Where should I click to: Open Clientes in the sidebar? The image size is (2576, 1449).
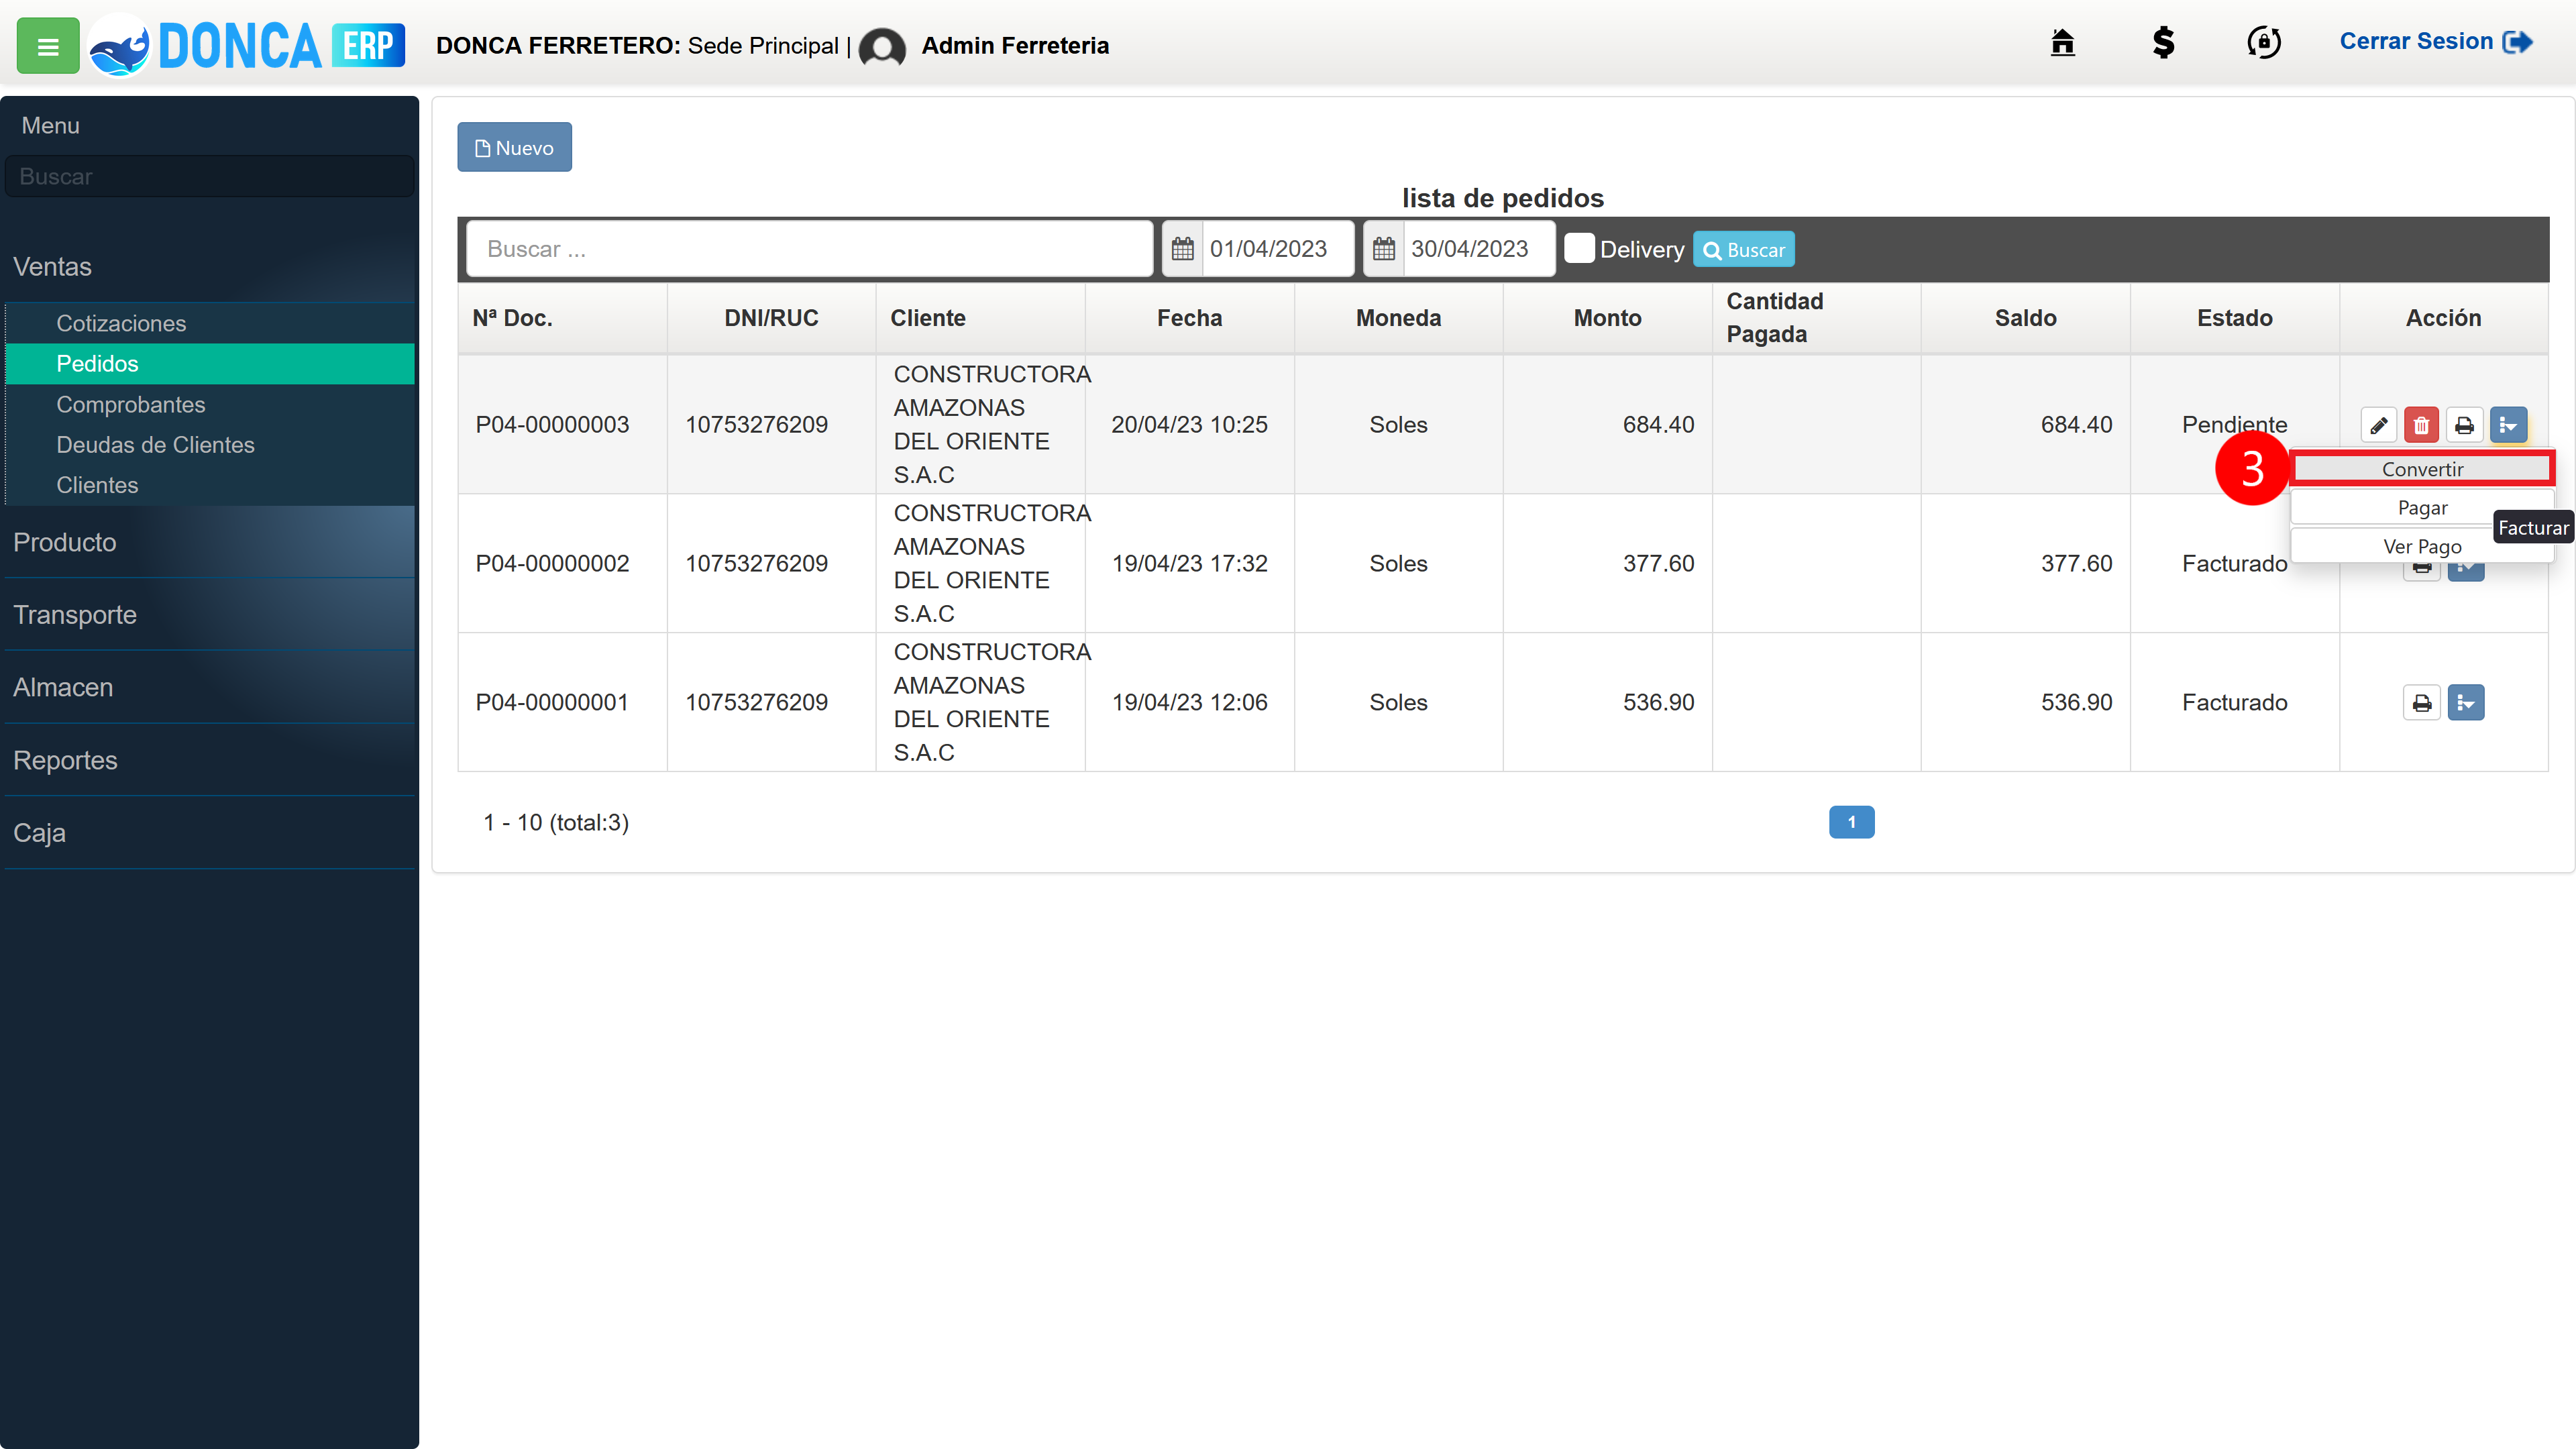point(209,485)
